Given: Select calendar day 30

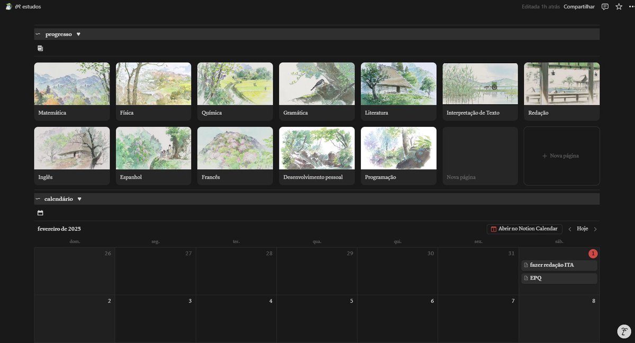Looking at the screenshot, I should (x=397, y=271).
